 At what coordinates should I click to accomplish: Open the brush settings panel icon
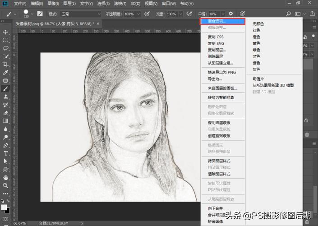40,14
